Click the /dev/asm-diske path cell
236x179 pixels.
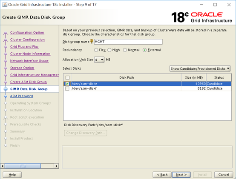coord(126,84)
